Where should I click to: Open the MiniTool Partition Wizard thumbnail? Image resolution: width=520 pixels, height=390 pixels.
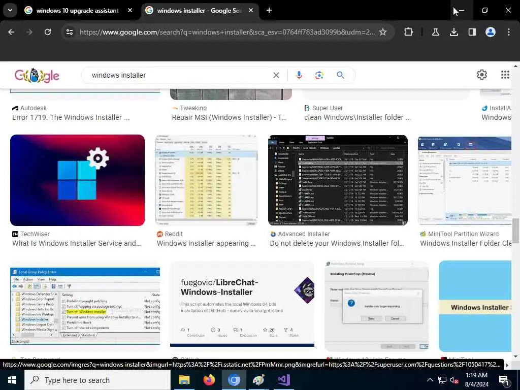465,180
